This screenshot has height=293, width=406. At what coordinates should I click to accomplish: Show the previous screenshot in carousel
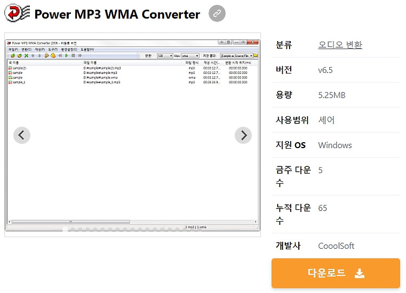(x=22, y=135)
